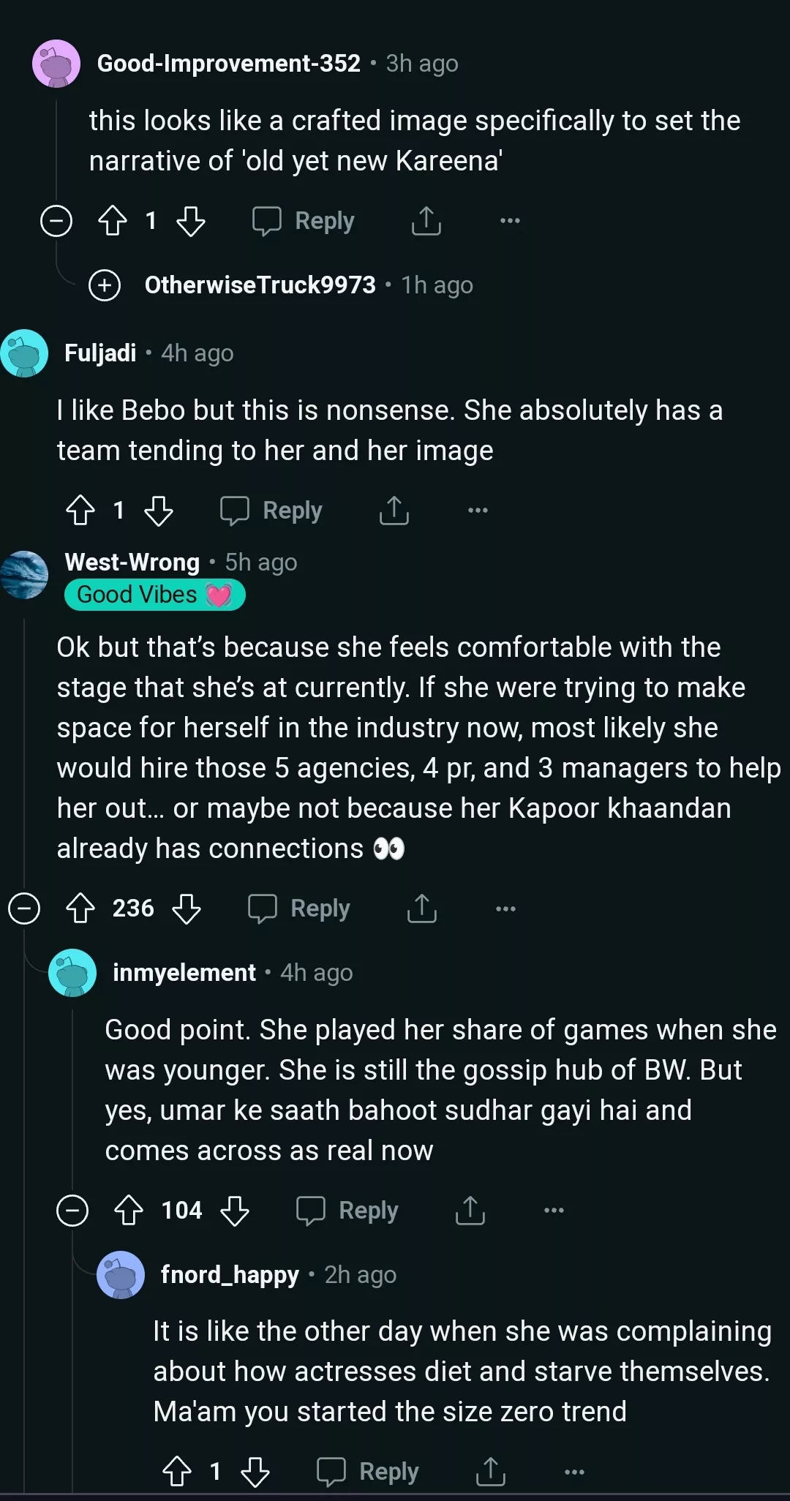Image resolution: width=790 pixels, height=1501 pixels.
Task: Open Fuljadi's user profile name
Action: (100, 353)
